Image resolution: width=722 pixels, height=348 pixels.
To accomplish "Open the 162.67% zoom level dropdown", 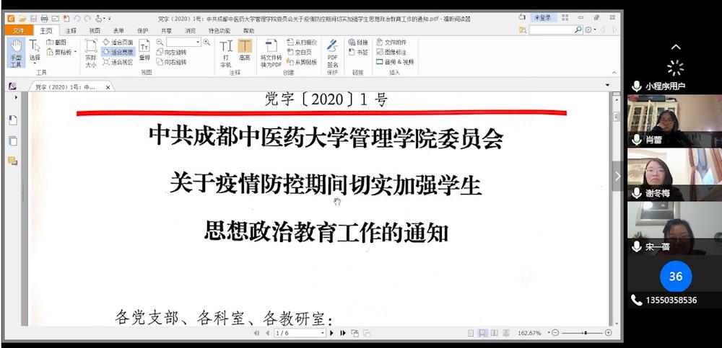I will coord(549,333).
